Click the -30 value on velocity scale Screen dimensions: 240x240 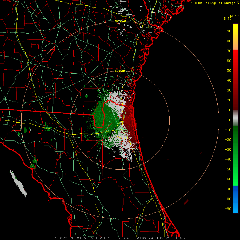coord(228,150)
